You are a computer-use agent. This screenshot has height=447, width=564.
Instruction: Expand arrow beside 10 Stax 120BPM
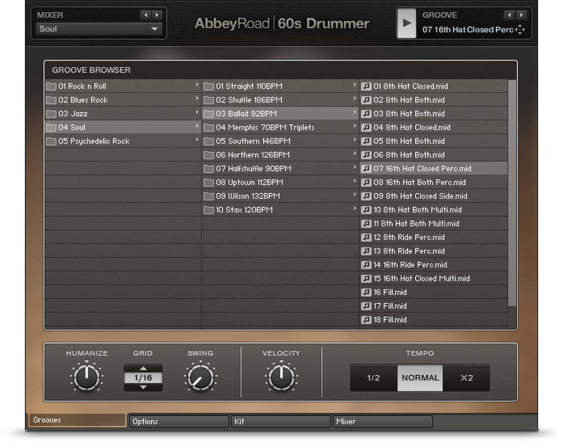click(x=355, y=208)
